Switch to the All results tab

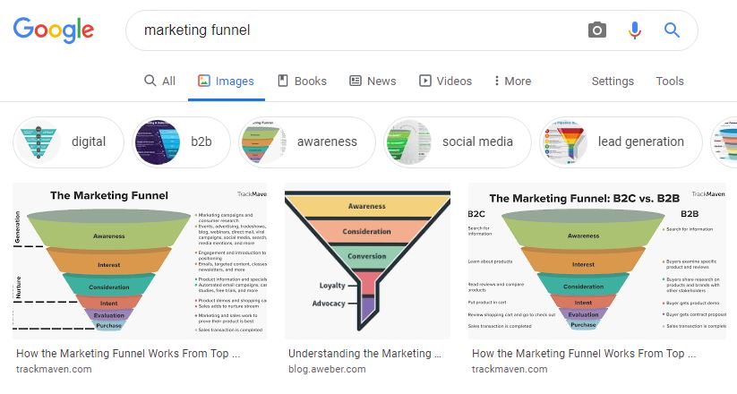(159, 81)
